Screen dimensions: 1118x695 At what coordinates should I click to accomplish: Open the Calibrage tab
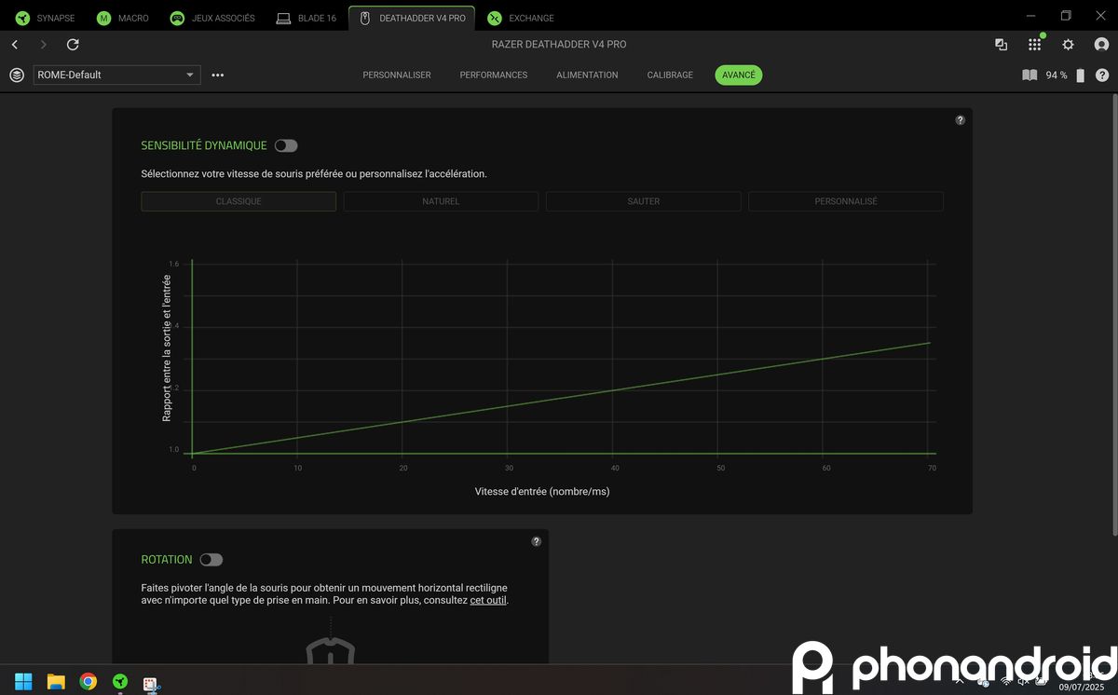tap(670, 75)
